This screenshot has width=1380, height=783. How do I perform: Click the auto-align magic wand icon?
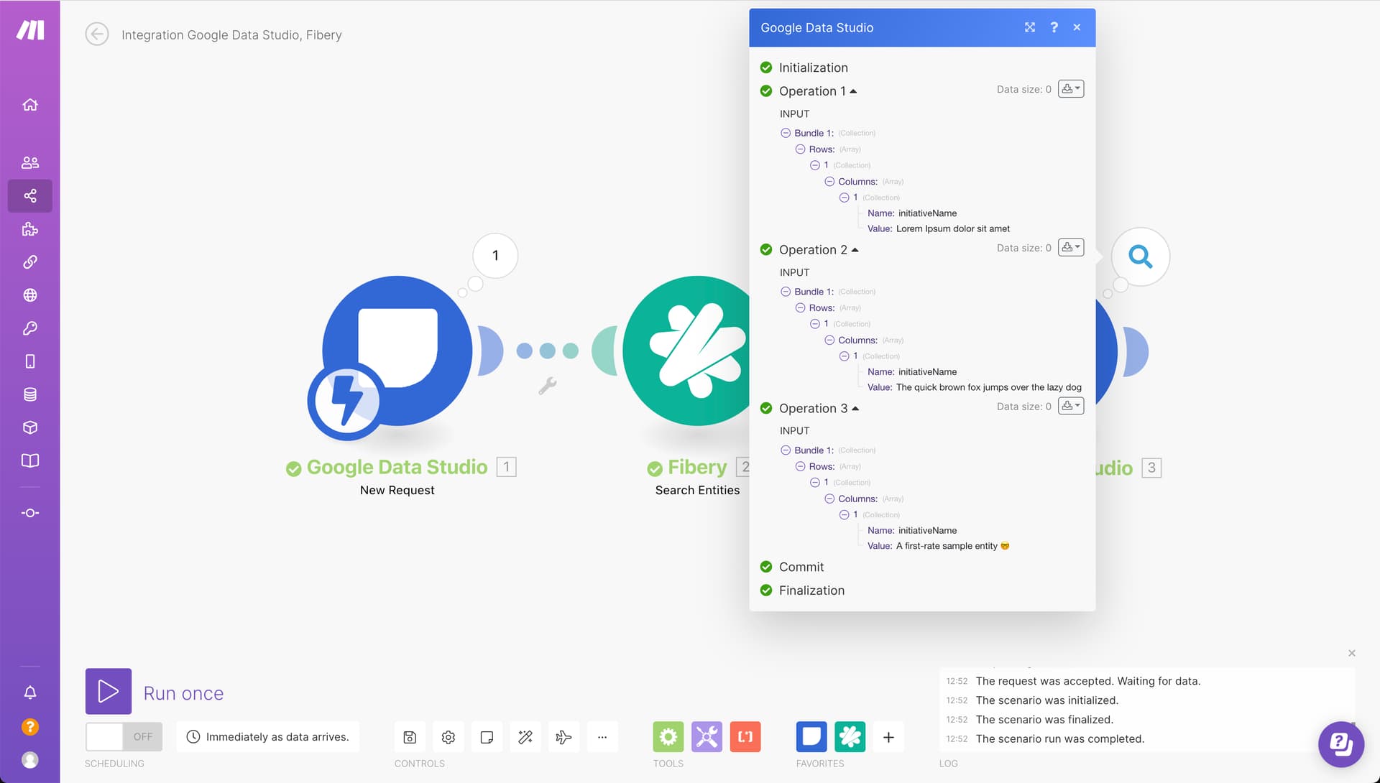click(525, 737)
